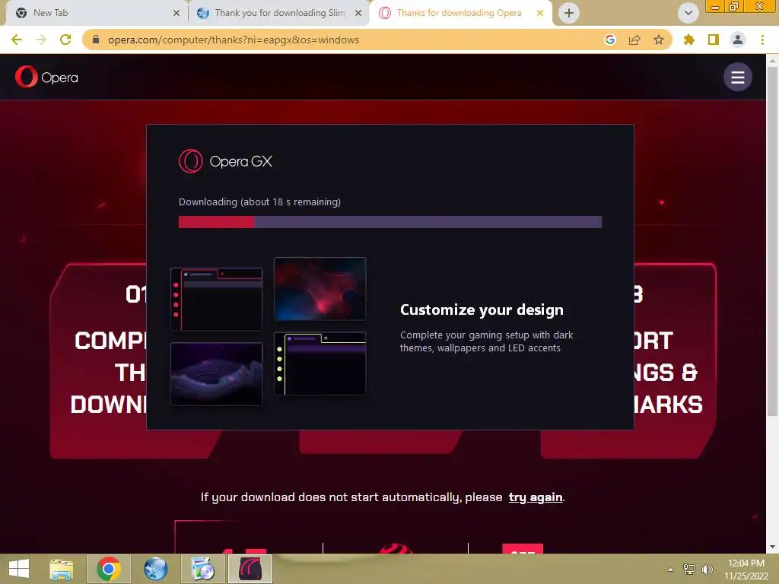This screenshot has height=584, width=779.
Task: Go back to previous page
Action: coord(17,40)
